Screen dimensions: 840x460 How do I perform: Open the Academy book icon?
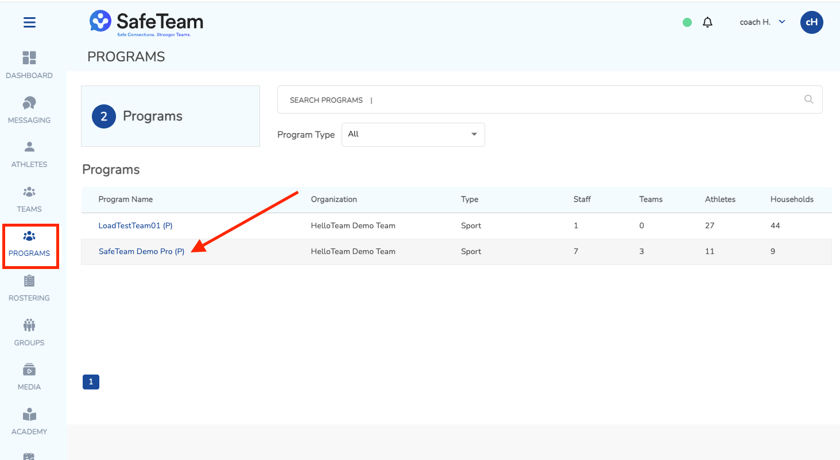[29, 414]
